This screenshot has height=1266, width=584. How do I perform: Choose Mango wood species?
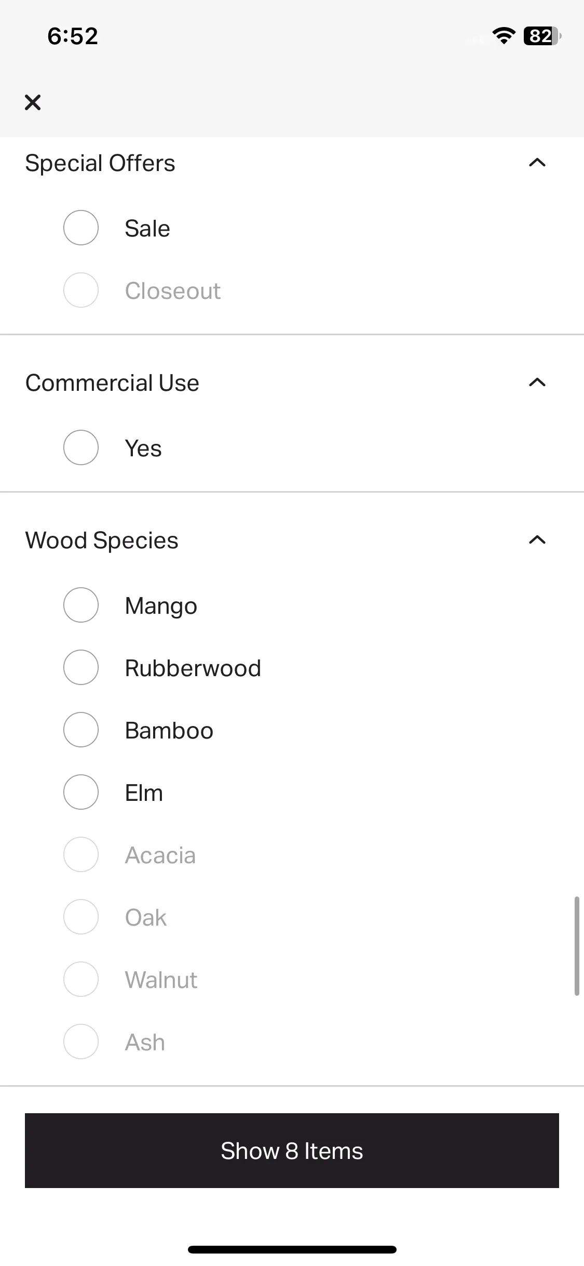81,605
